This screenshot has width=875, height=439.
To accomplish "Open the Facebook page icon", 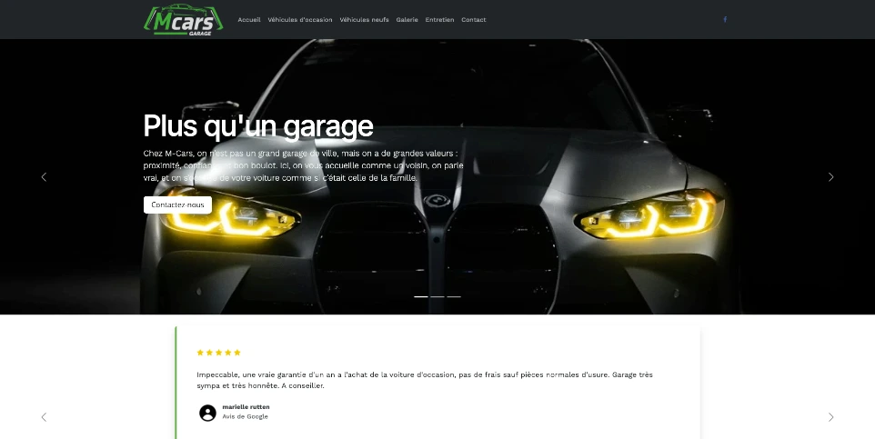I will (725, 19).
